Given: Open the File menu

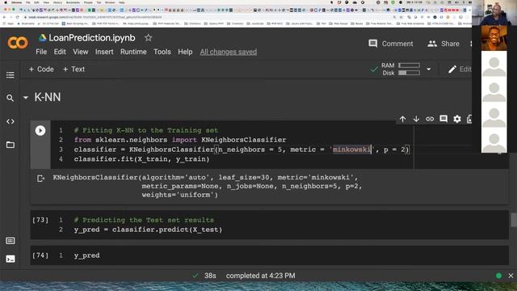Looking at the screenshot, I should pos(41,52).
